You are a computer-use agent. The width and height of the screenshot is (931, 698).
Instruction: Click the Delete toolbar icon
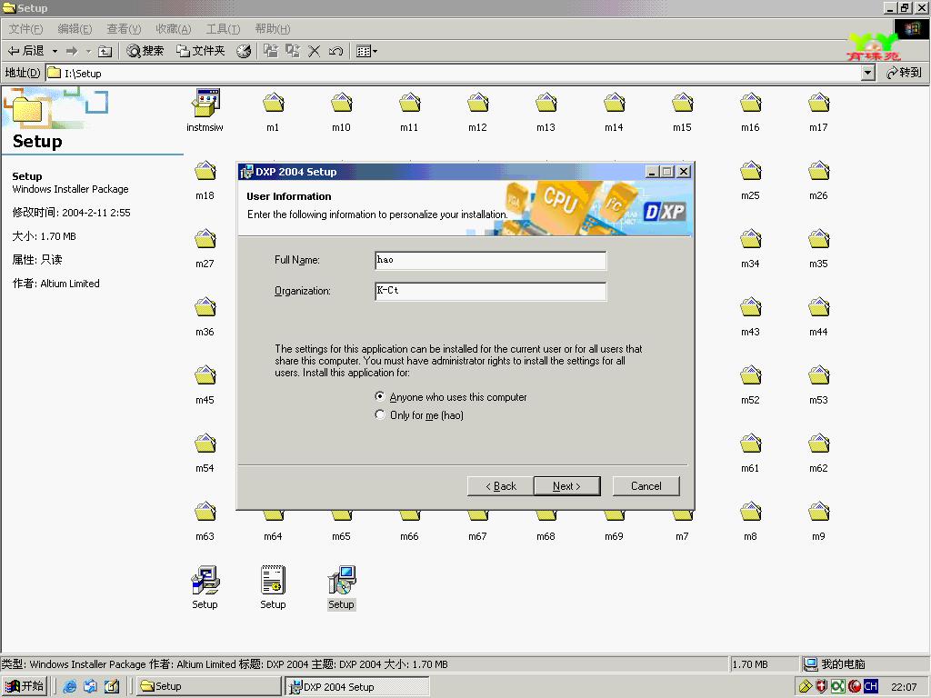click(x=314, y=51)
